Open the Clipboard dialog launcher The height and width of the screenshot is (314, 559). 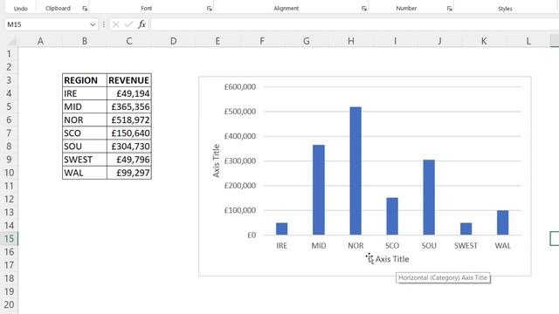tap(85, 9)
